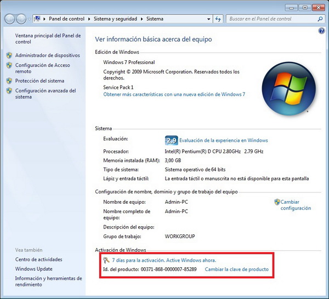Click Evaluación de la experiencia en Windows link

[224, 141]
